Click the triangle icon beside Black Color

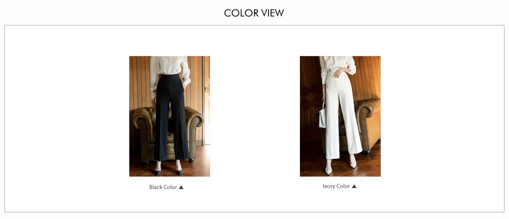point(181,187)
